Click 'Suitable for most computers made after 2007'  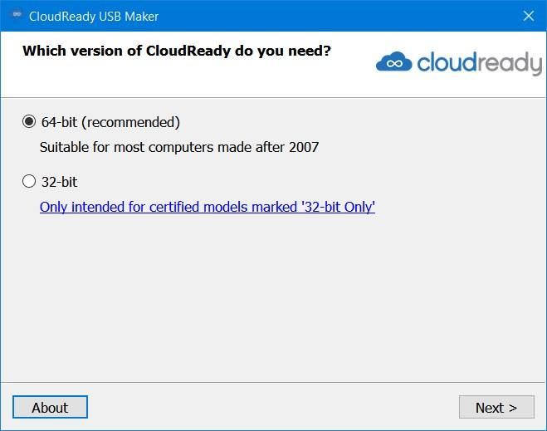click(179, 147)
